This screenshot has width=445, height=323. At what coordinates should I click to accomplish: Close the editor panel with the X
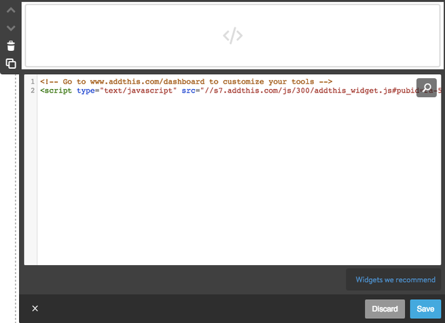[35, 308]
